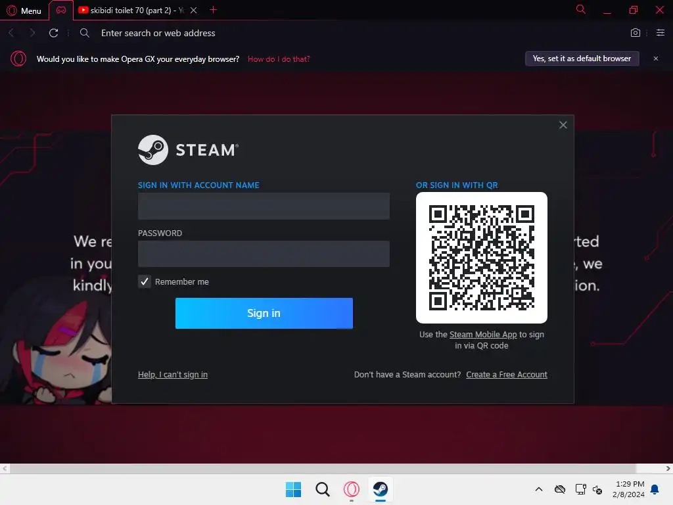Image resolution: width=673 pixels, height=505 pixels.
Task: Focus the search or web address field
Action: pyautogui.click(x=158, y=33)
